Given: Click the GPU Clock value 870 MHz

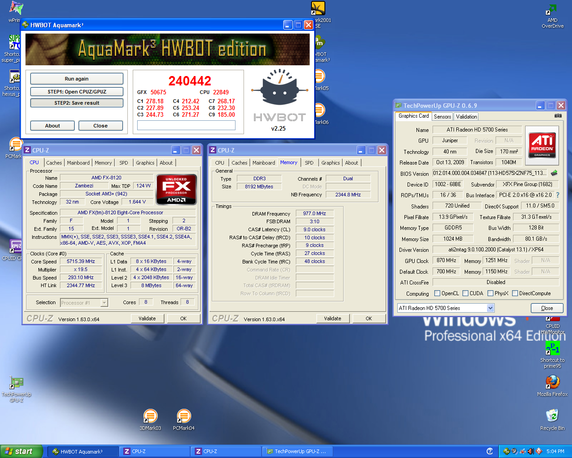Looking at the screenshot, I should pos(446,260).
